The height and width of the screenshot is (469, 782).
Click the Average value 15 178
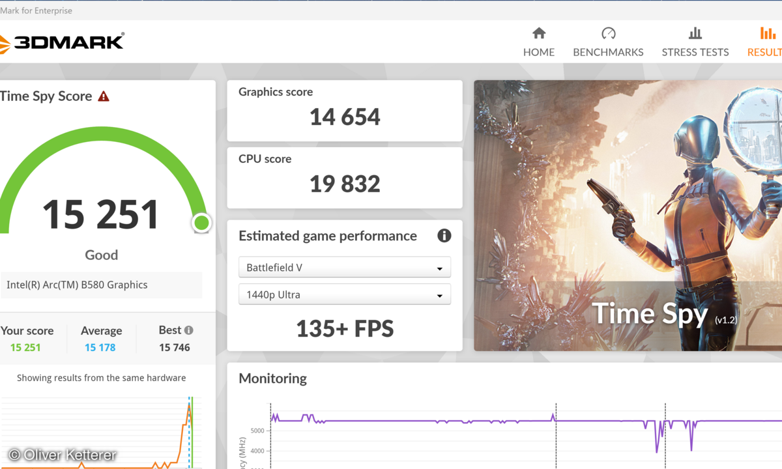pyautogui.click(x=100, y=347)
